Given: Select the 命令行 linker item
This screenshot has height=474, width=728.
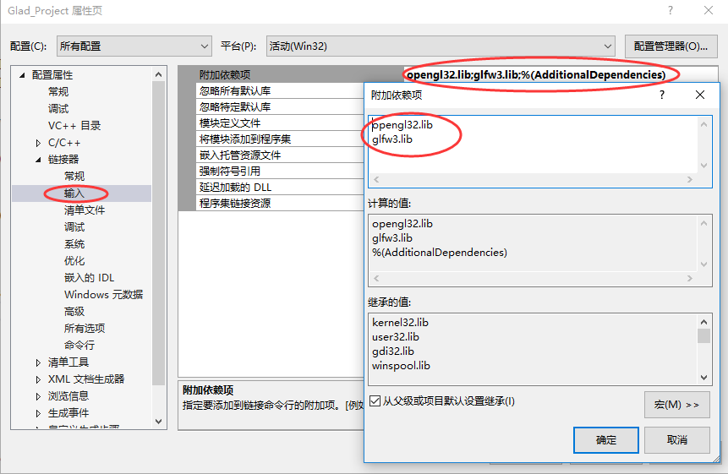Looking at the screenshot, I should [79, 345].
